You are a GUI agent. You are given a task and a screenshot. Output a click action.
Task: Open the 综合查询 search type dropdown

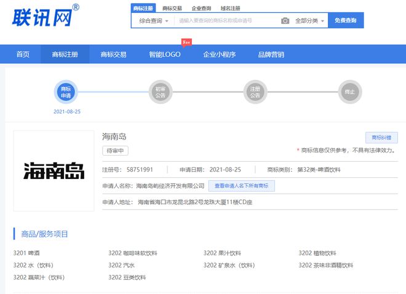point(153,21)
